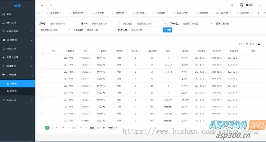
Task: Expand the 用户管理 sidebar menu
Action: click(17, 23)
